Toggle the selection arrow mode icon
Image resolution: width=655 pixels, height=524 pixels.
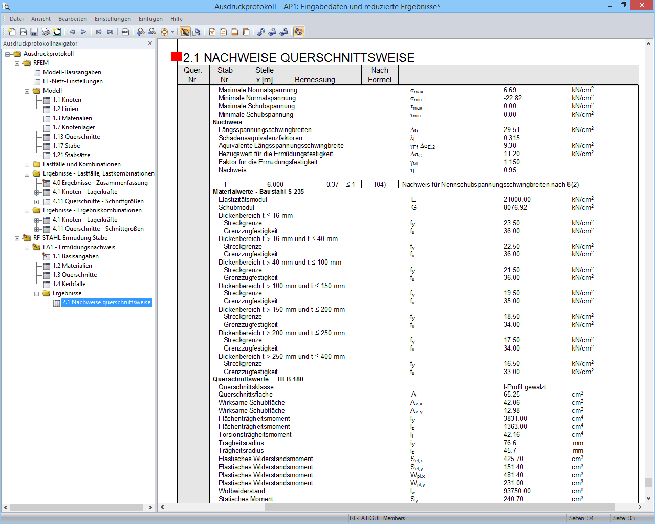click(x=196, y=32)
